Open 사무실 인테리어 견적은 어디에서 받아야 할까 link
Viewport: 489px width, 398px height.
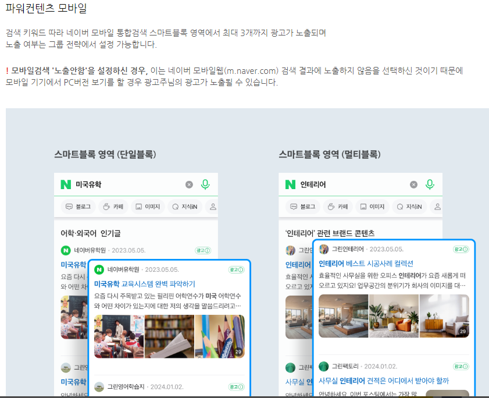coord(384,381)
